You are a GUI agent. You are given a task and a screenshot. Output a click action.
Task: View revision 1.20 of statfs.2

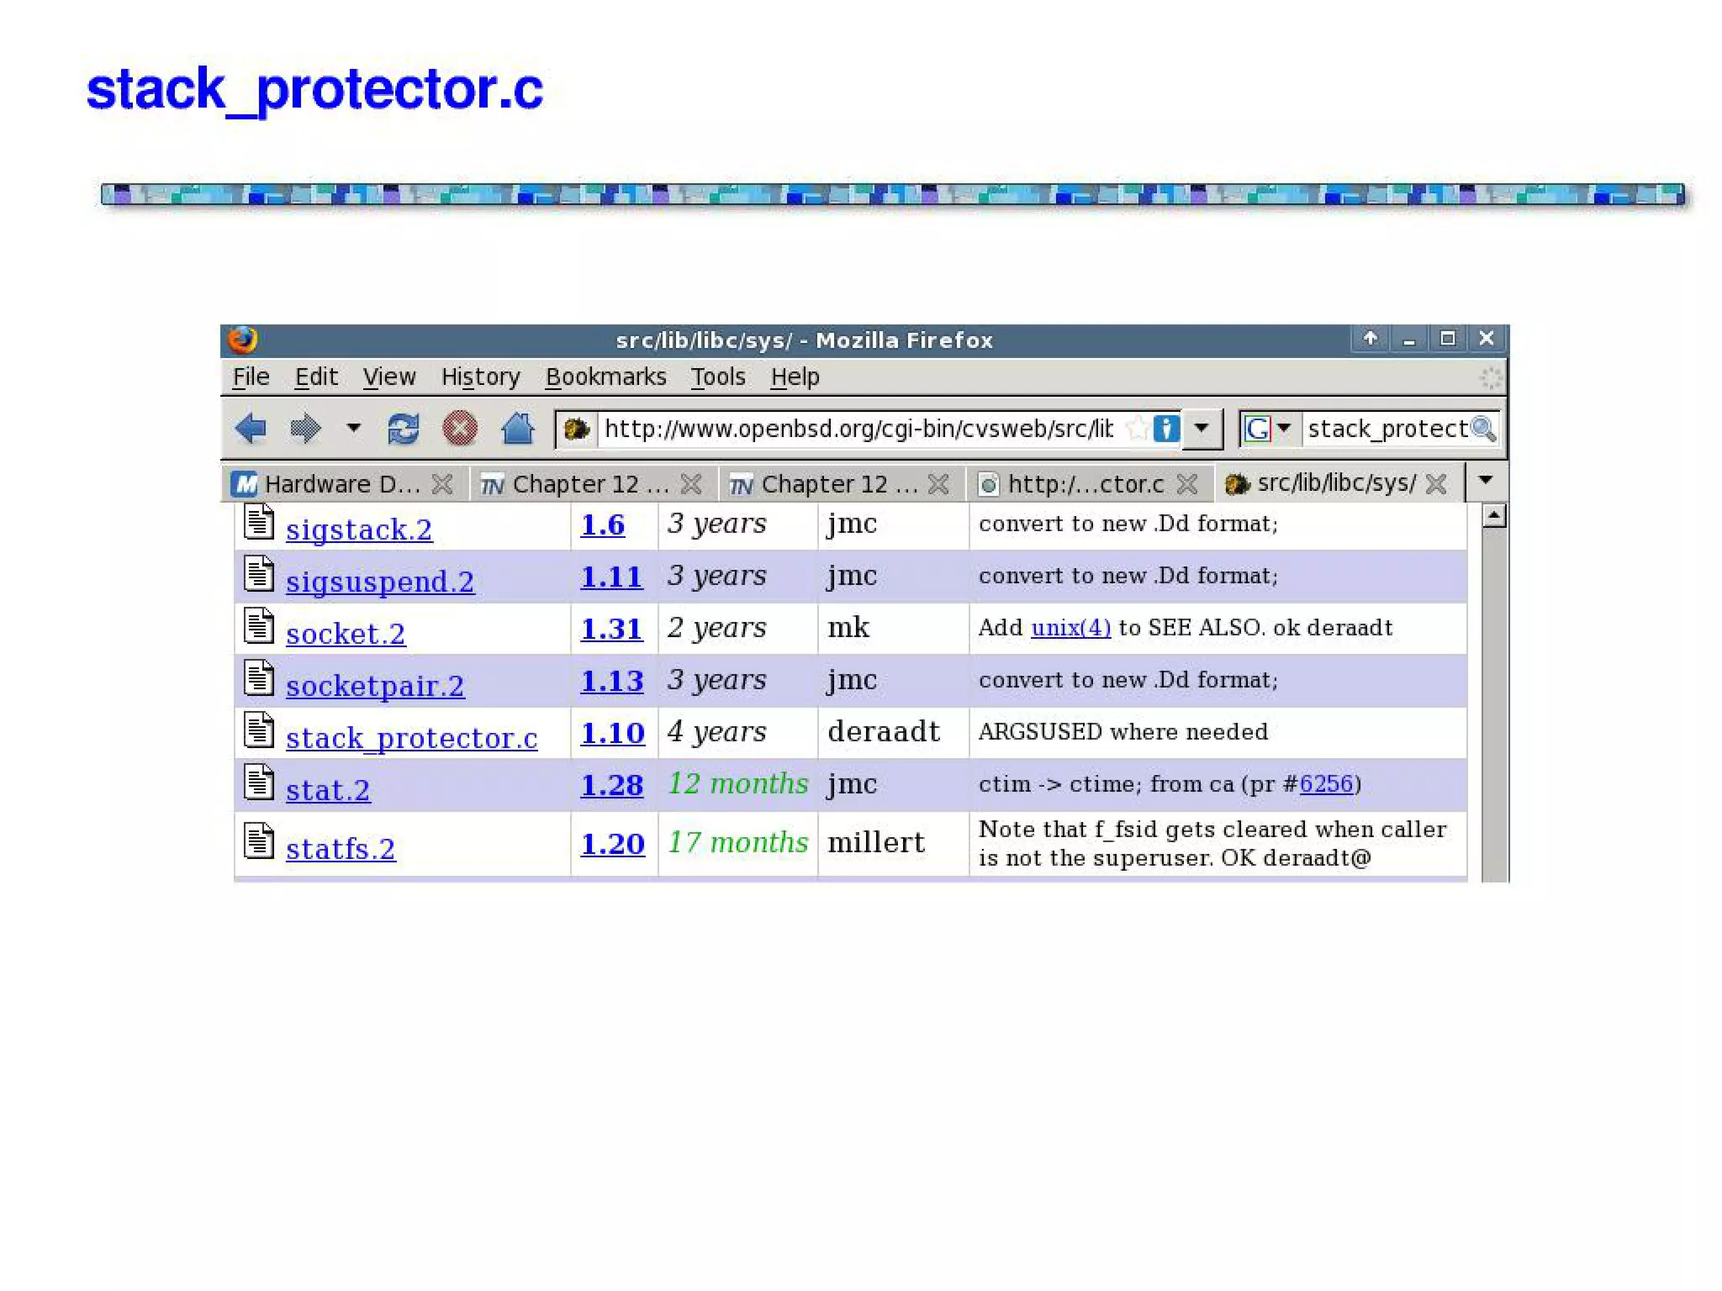(x=613, y=845)
